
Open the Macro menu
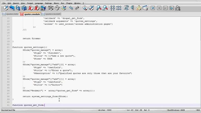tap(56, 3)
